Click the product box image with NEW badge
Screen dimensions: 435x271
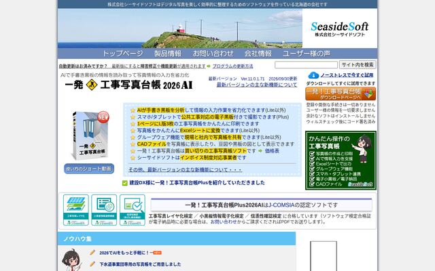click(89, 135)
